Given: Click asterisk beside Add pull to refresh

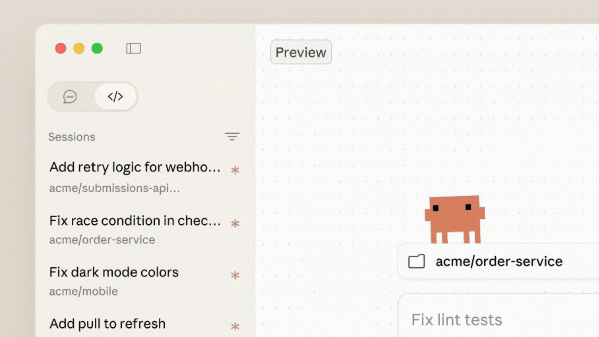Looking at the screenshot, I should click(235, 326).
